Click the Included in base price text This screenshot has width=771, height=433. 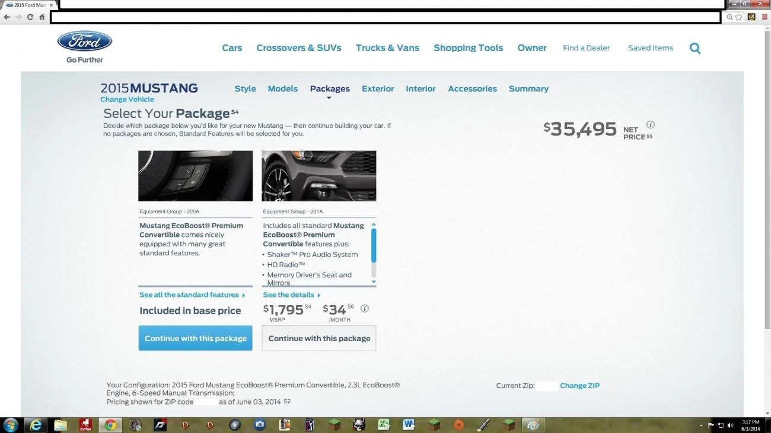(190, 311)
